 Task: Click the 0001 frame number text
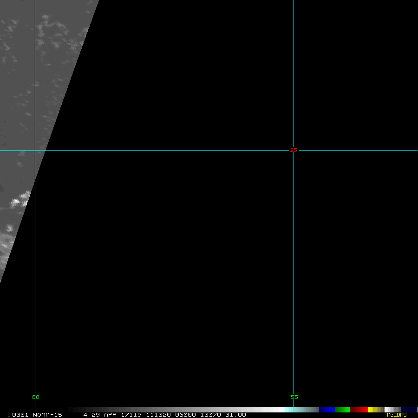click(x=20, y=415)
